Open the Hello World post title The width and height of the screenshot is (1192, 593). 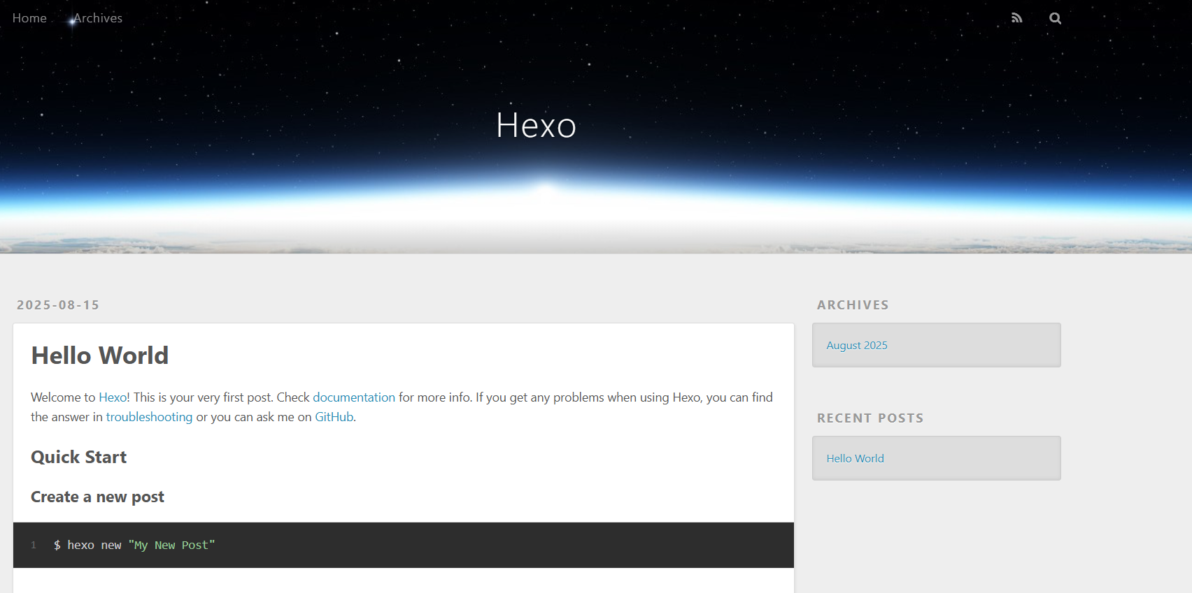(100, 356)
